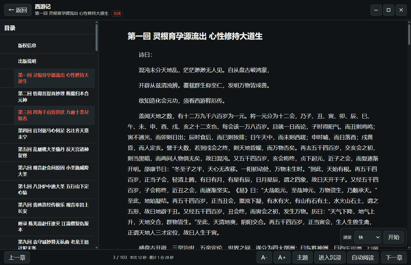This screenshot has height=265, width=411.
Task: Select chapter 第五回 乱蟠桃大圣偷丹
Action: (47, 152)
